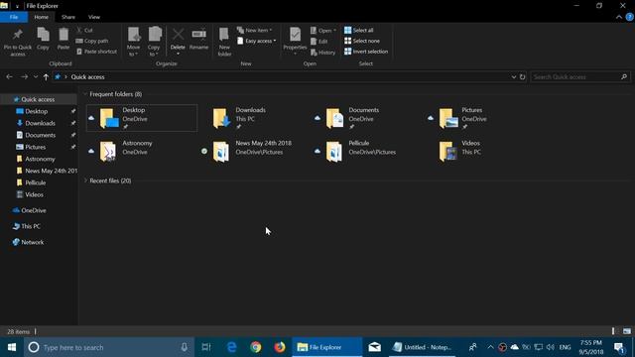The height and width of the screenshot is (357, 635).
Task: Select OneDrive in the navigation pane
Action: [33, 210]
